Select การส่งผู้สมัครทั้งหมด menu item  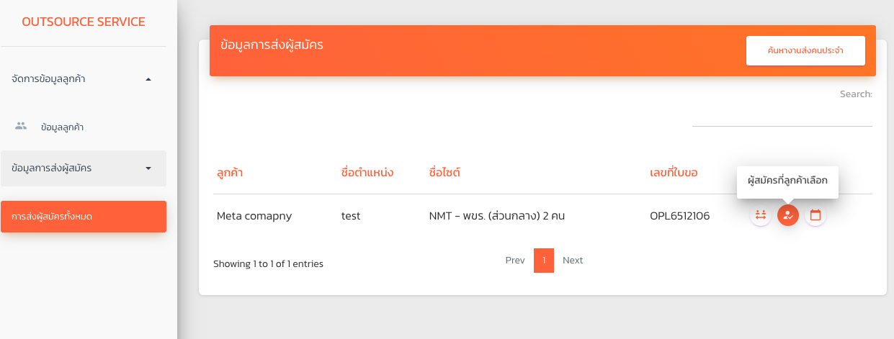coord(84,217)
